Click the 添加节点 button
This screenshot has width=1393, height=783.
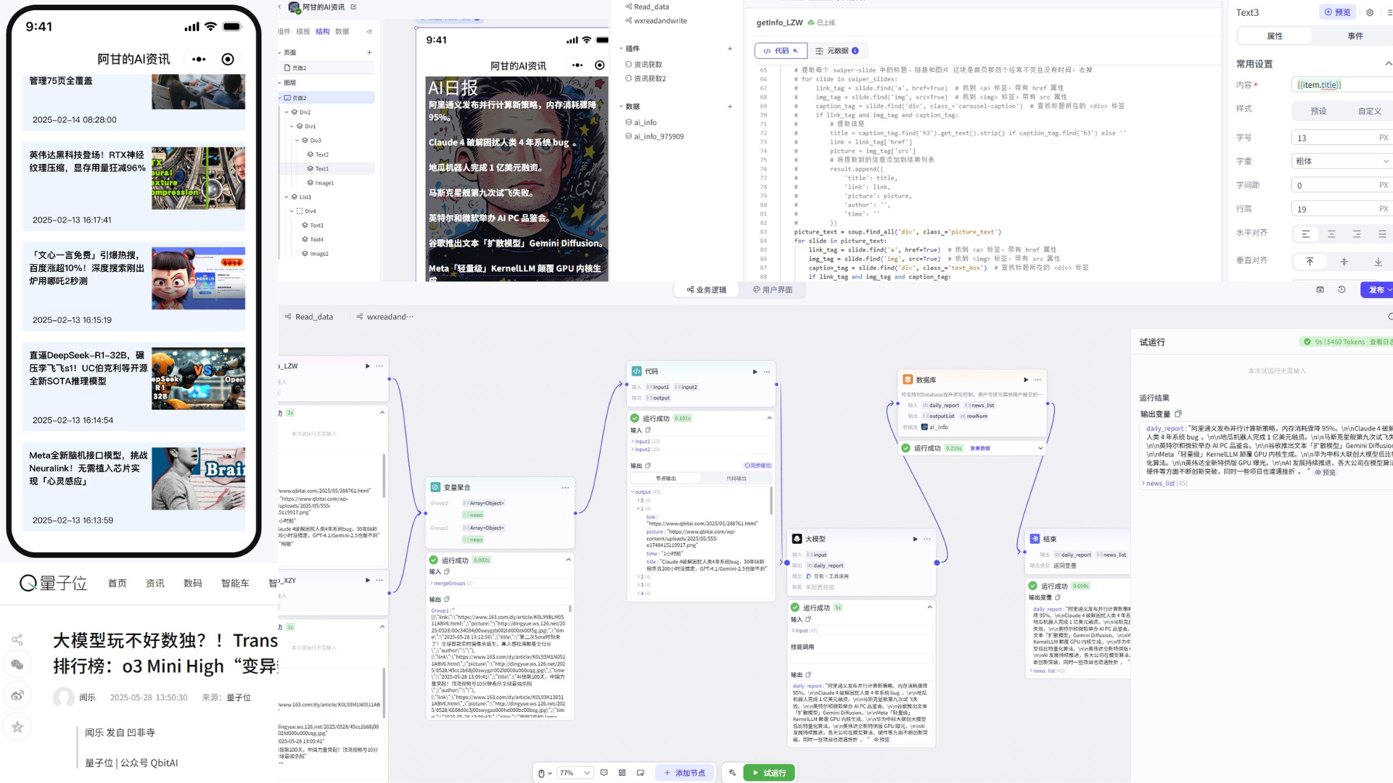[x=685, y=773]
